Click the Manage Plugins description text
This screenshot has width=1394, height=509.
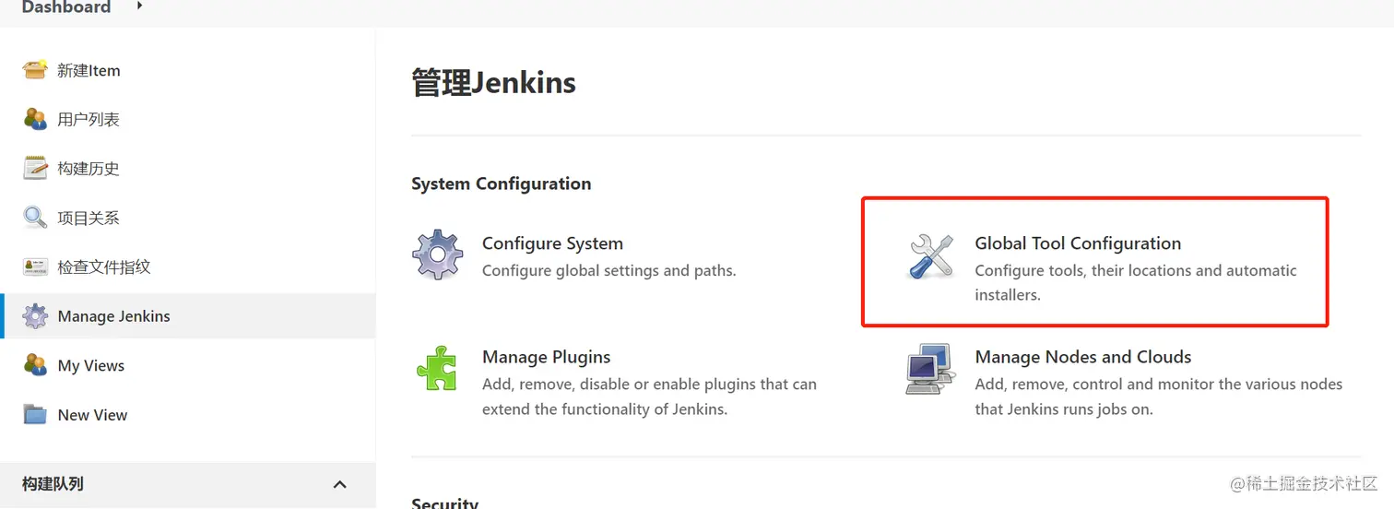coord(649,397)
